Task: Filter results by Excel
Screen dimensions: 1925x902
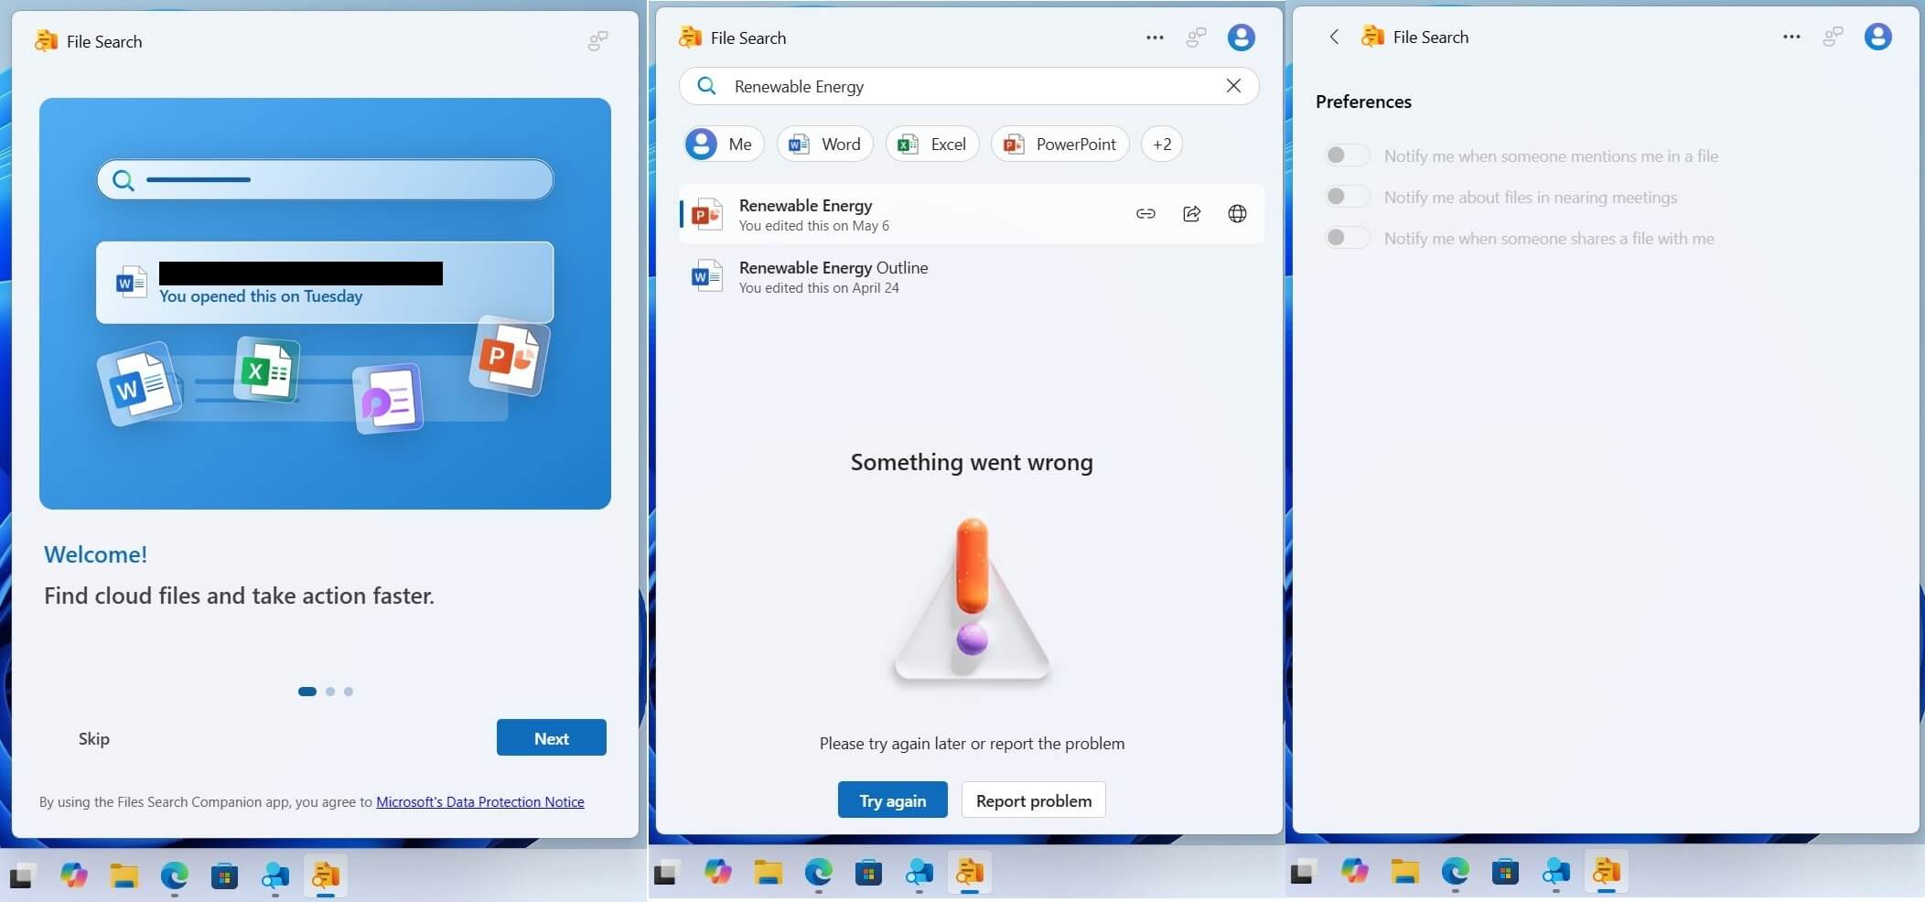Action: click(x=932, y=144)
